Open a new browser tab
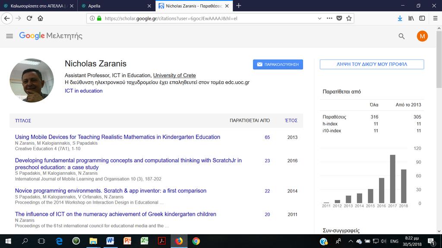Viewport: 442px width, 248px height. [238, 6]
